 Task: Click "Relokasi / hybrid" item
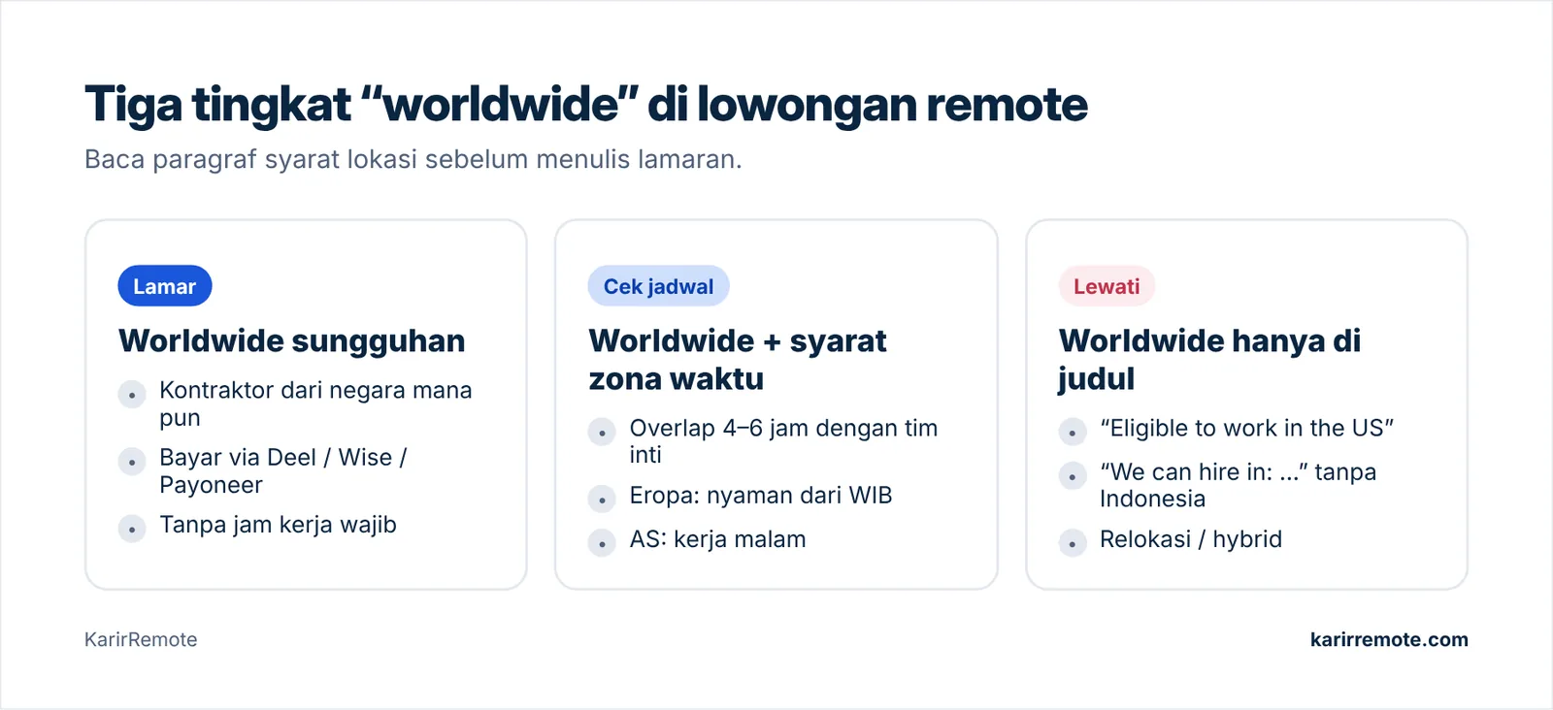[x=1191, y=539]
